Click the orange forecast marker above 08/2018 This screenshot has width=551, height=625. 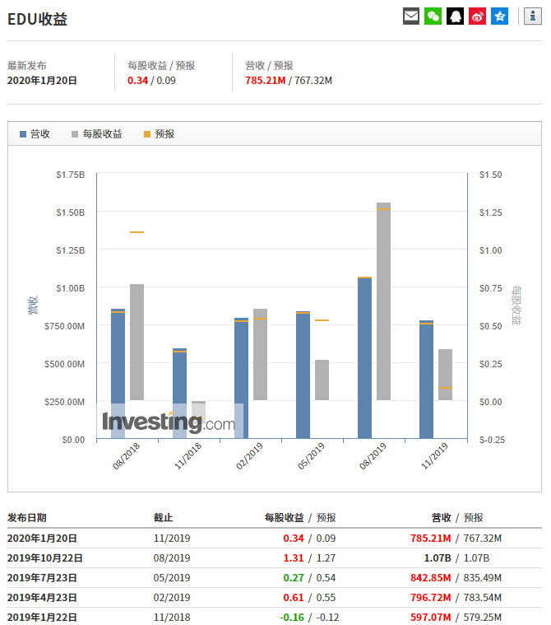pyautogui.click(x=137, y=232)
